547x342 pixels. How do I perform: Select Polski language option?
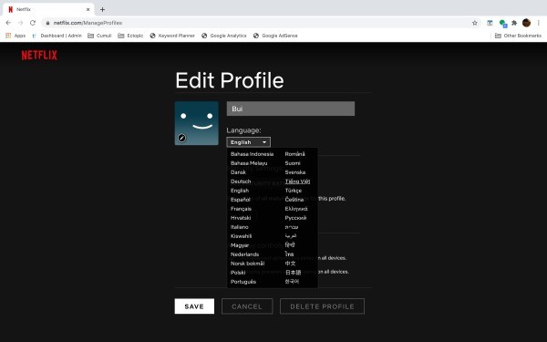point(238,273)
